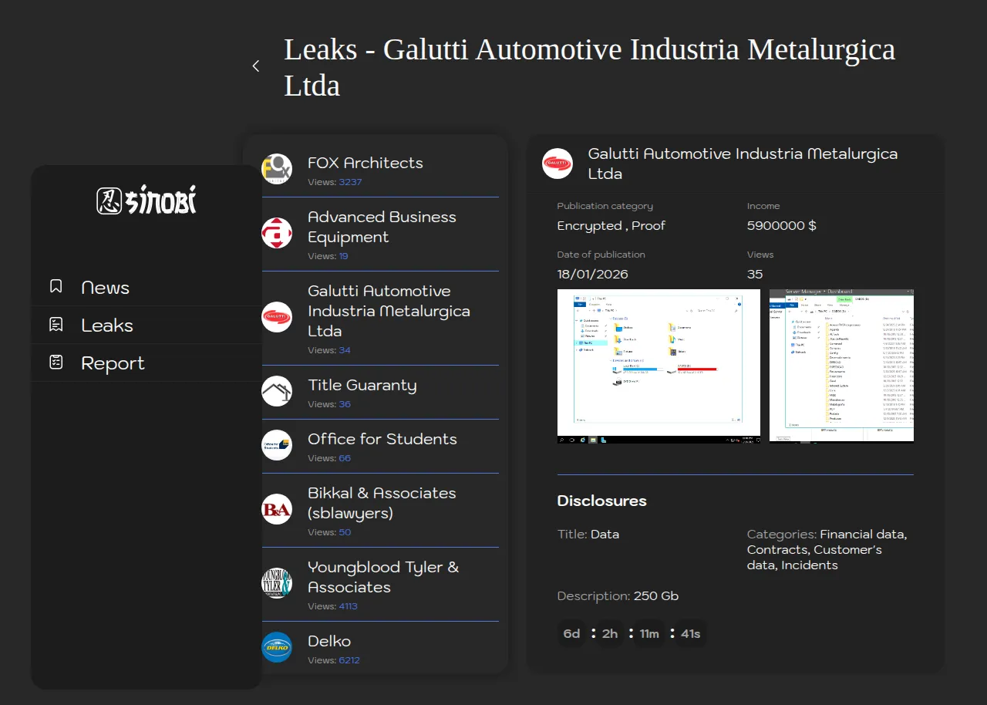Click the house logo for Title Guaranty
The height and width of the screenshot is (705, 987).
coord(276,391)
